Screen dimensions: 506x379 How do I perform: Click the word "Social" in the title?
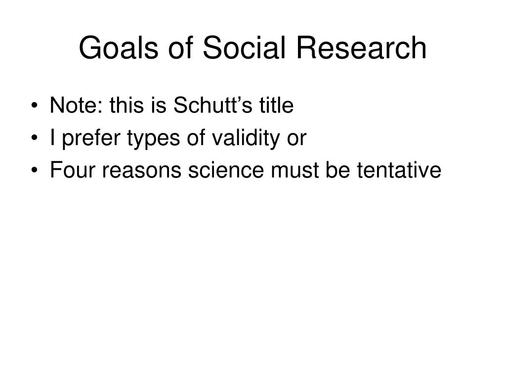(x=244, y=48)
